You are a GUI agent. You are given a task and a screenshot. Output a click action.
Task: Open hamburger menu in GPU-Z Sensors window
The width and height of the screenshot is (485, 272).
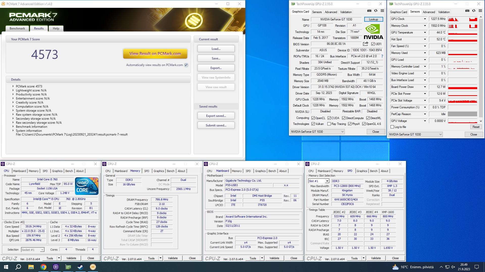tap(480, 11)
